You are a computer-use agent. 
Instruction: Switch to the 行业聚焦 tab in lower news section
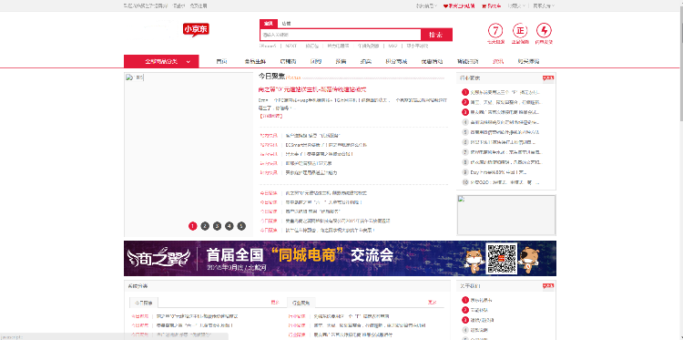[x=301, y=303]
